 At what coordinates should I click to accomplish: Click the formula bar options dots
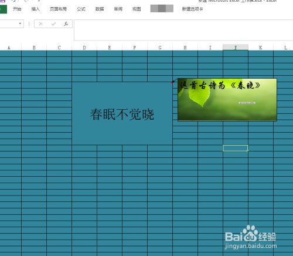click(29, 24)
